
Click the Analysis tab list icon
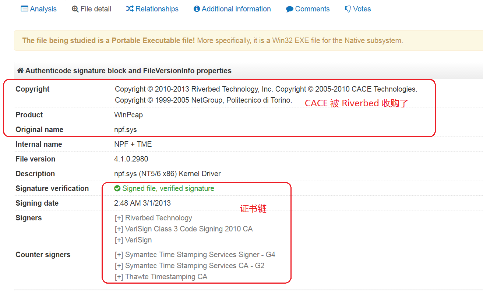[24, 9]
